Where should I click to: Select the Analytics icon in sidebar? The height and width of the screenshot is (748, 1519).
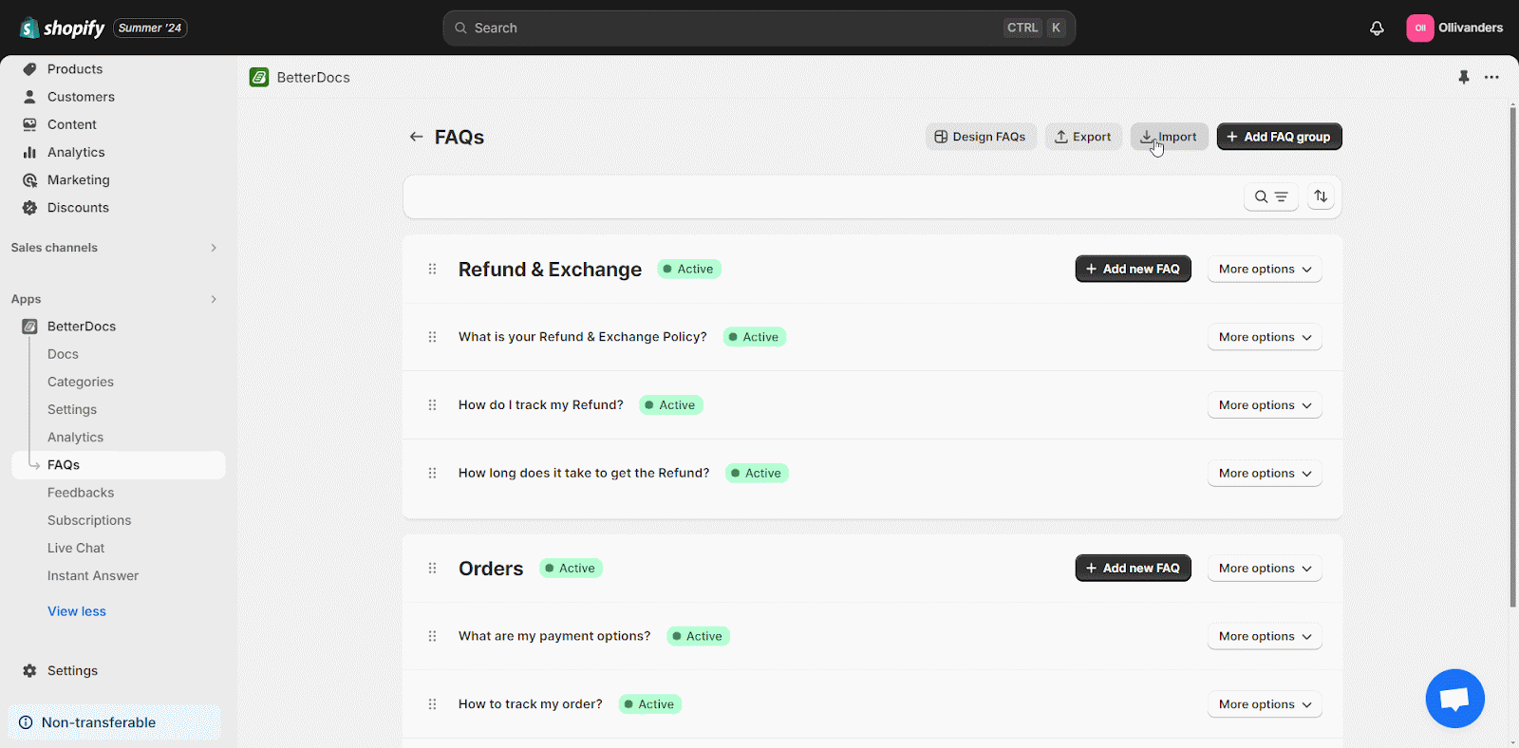(x=29, y=152)
